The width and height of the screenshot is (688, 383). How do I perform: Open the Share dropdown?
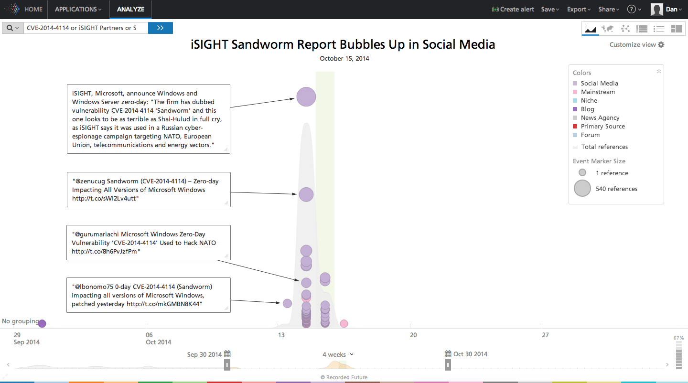609,9
